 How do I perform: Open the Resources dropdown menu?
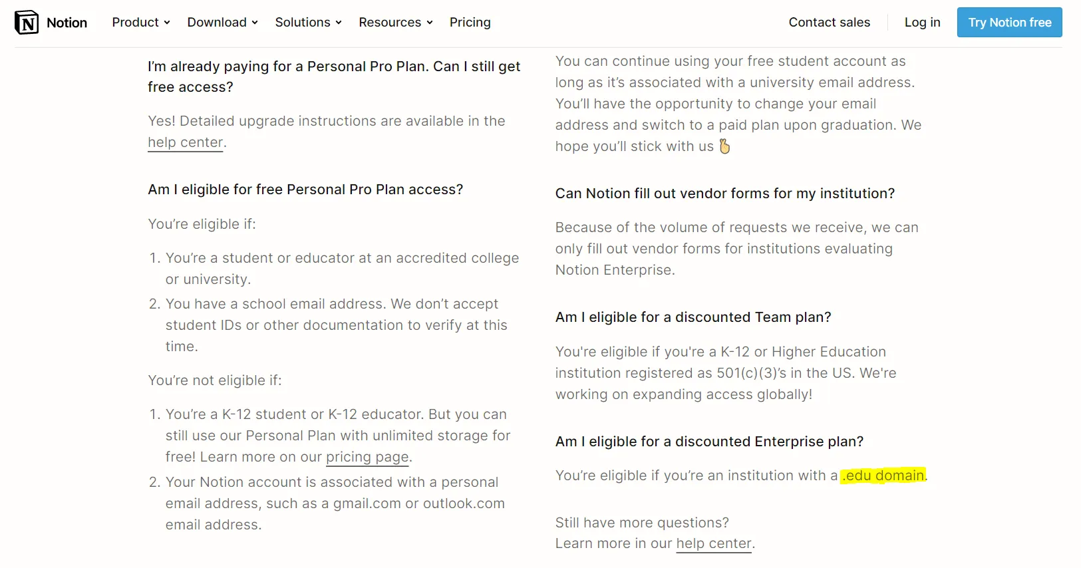[396, 23]
